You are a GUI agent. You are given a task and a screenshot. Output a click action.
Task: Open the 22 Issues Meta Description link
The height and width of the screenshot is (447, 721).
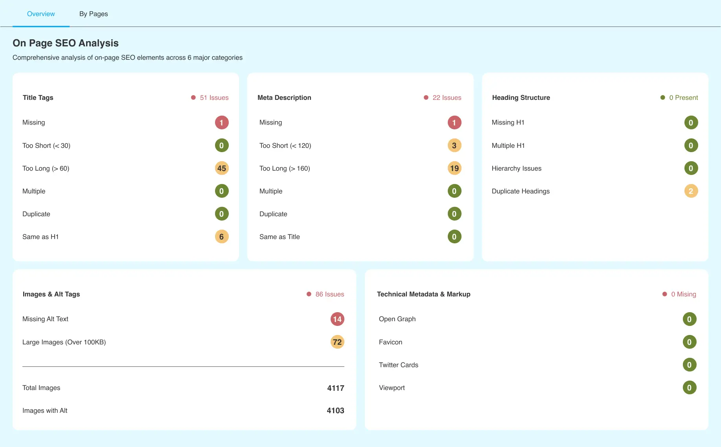tap(447, 97)
